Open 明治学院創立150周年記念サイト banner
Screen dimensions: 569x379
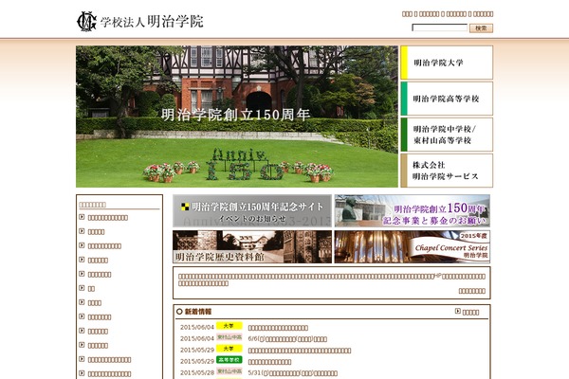pyautogui.click(x=252, y=210)
